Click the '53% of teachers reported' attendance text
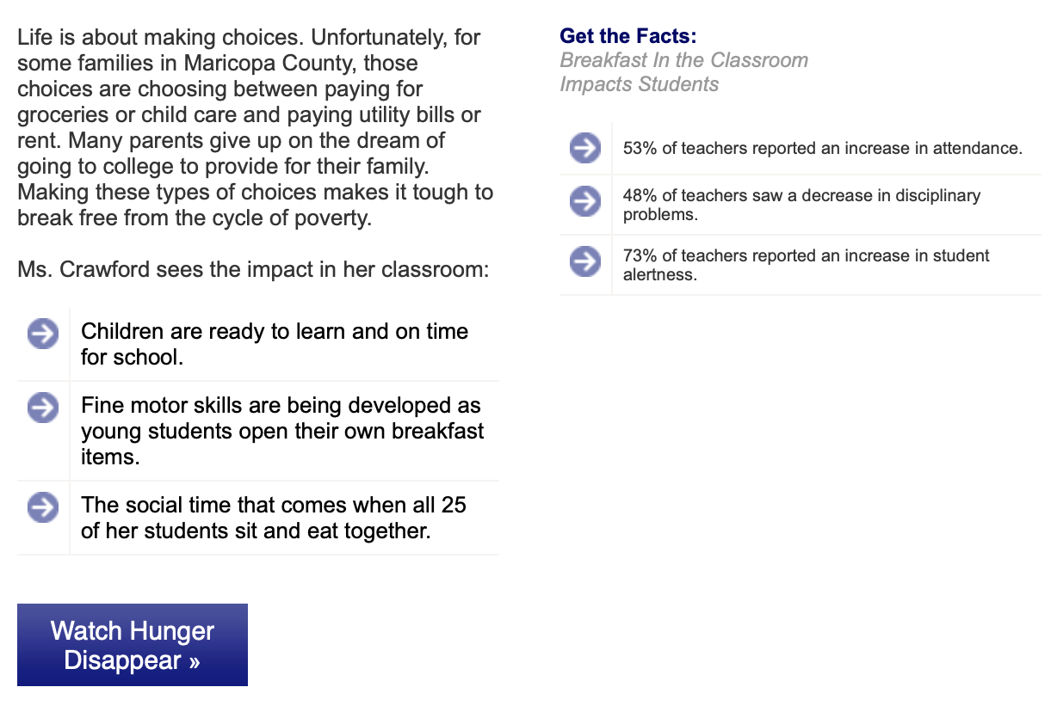 [823, 149]
